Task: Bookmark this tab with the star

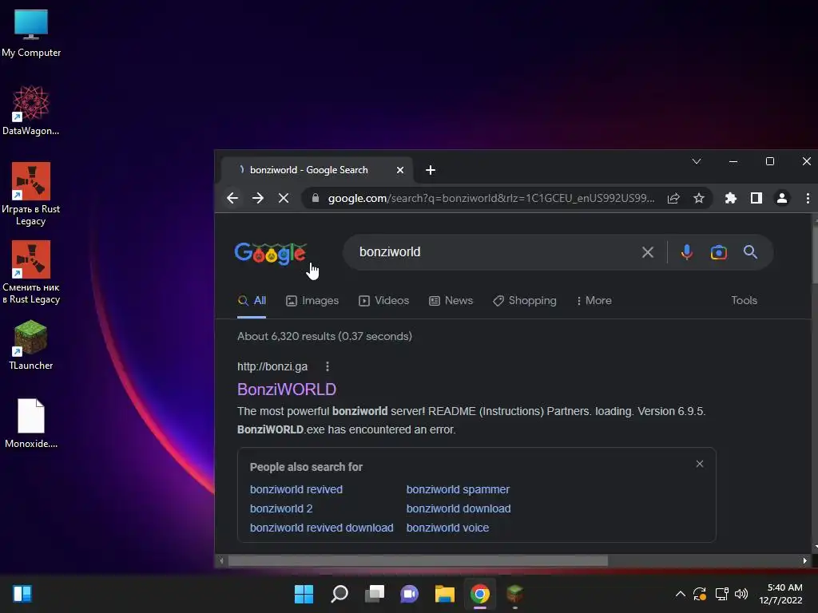Action: pyautogui.click(x=699, y=198)
